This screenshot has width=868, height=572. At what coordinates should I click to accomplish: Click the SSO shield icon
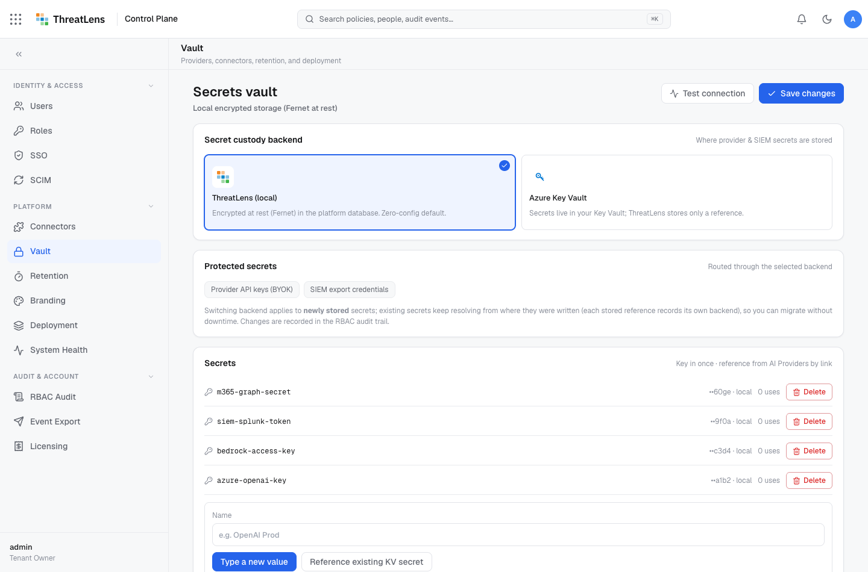(19, 155)
